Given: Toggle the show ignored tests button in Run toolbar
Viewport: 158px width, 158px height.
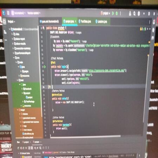Looking at the screenshot, I should (x=32, y=148).
